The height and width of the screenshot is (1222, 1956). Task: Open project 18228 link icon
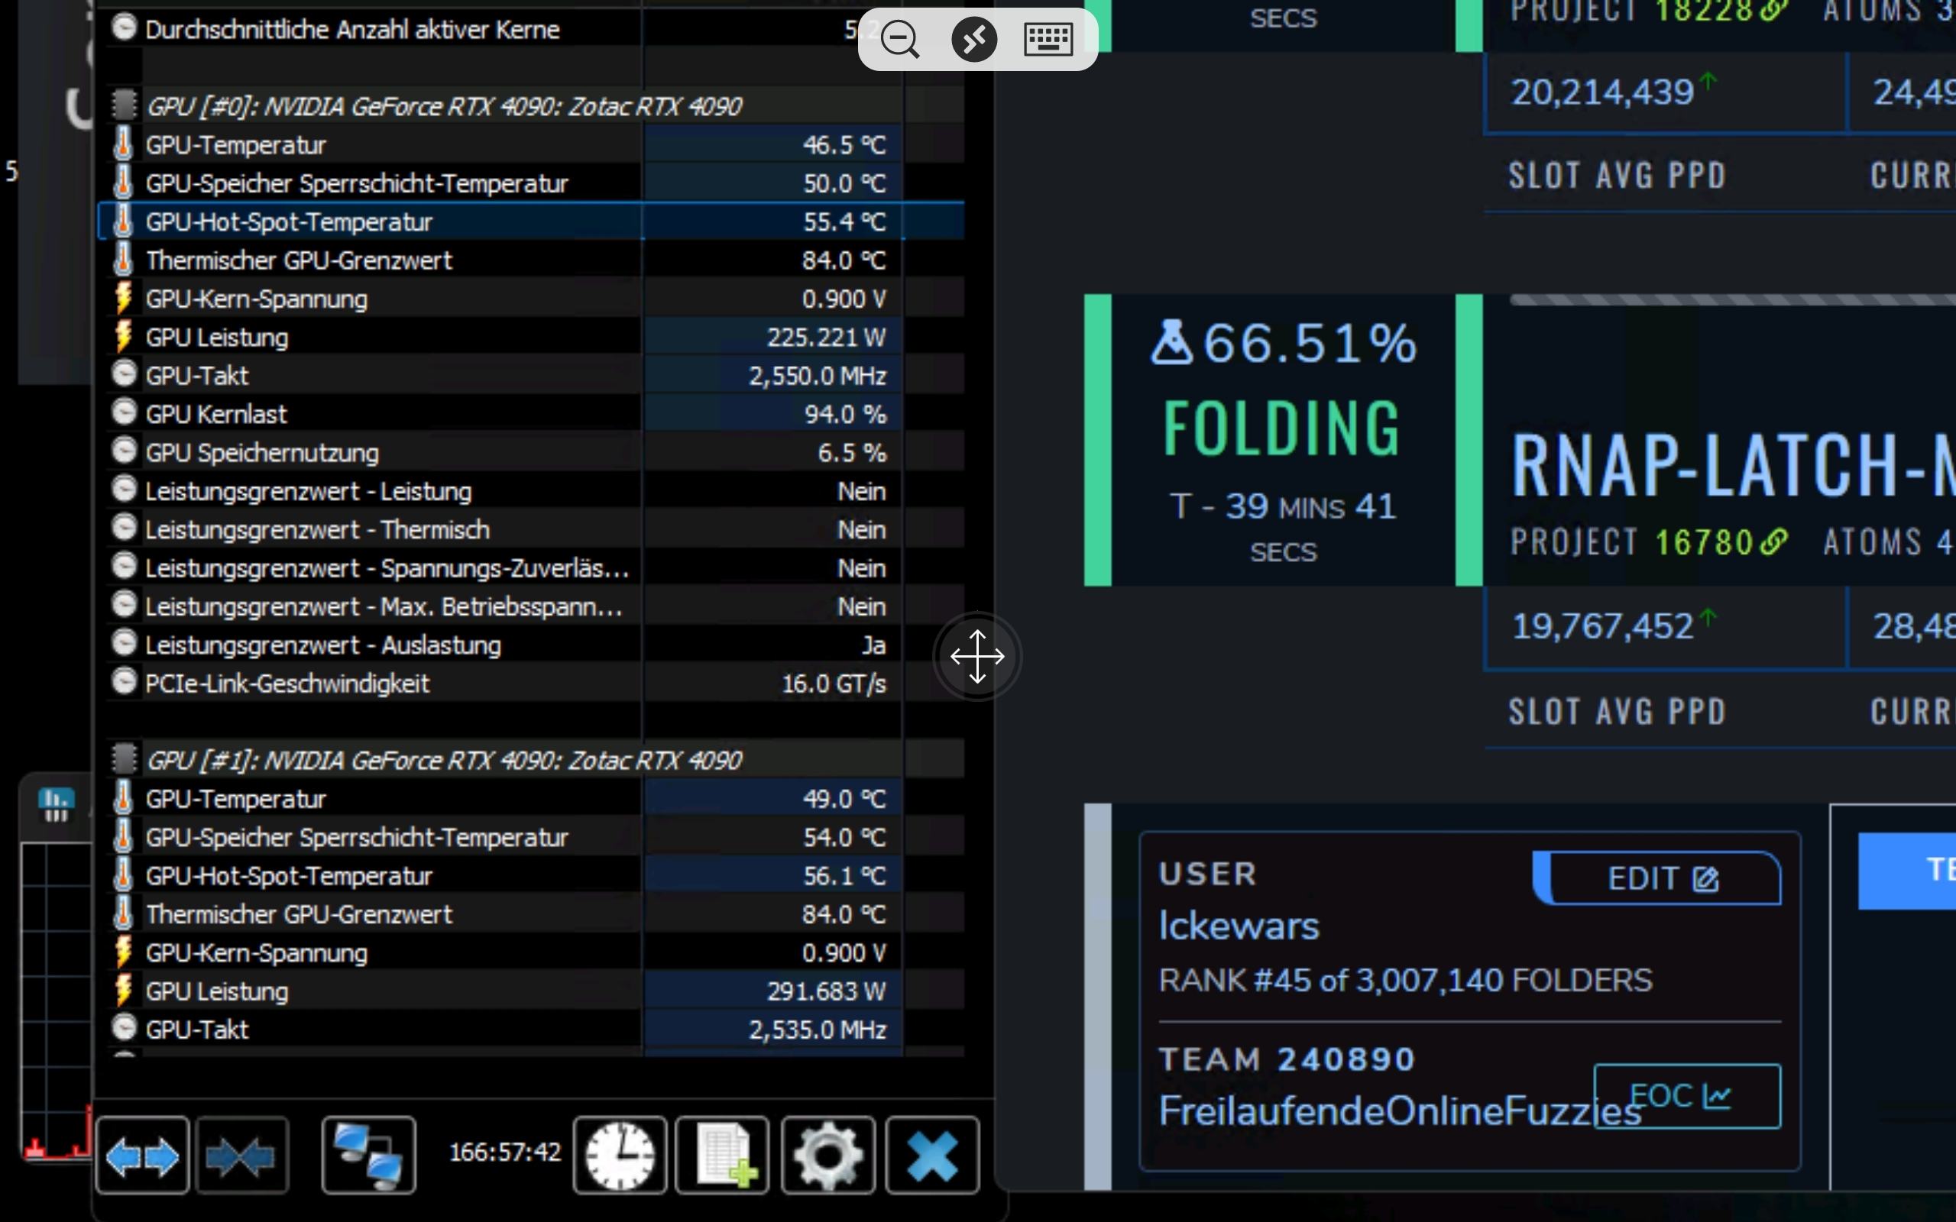(x=1773, y=11)
